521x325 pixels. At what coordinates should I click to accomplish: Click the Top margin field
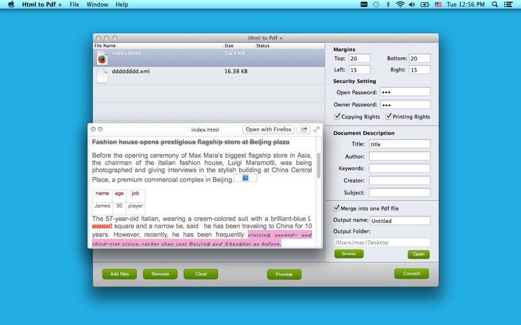tap(359, 58)
